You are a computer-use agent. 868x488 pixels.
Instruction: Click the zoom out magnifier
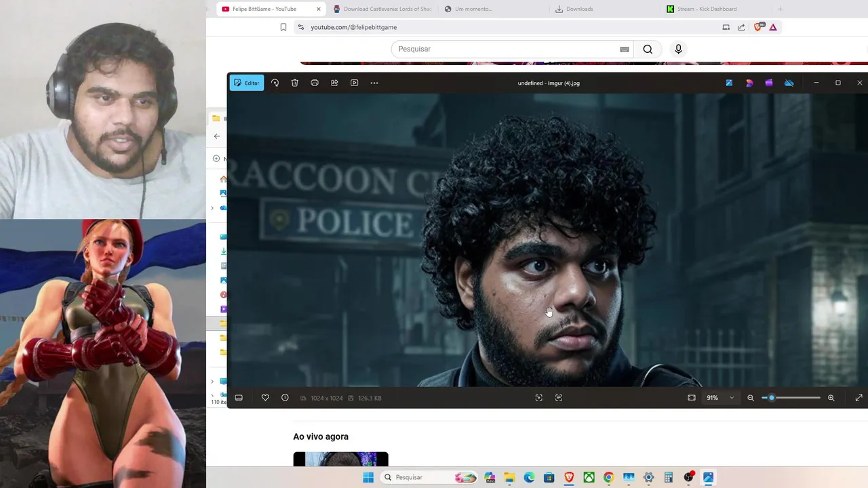pyautogui.click(x=751, y=398)
